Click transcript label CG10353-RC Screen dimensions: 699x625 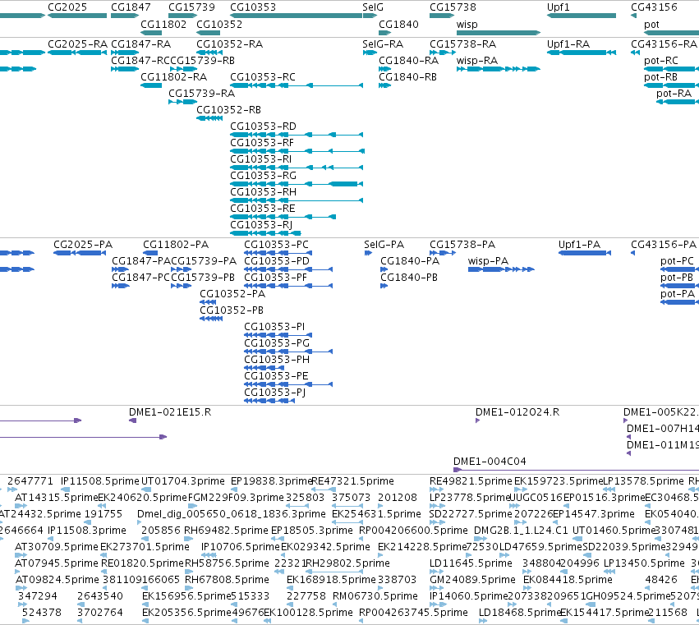[x=263, y=77]
